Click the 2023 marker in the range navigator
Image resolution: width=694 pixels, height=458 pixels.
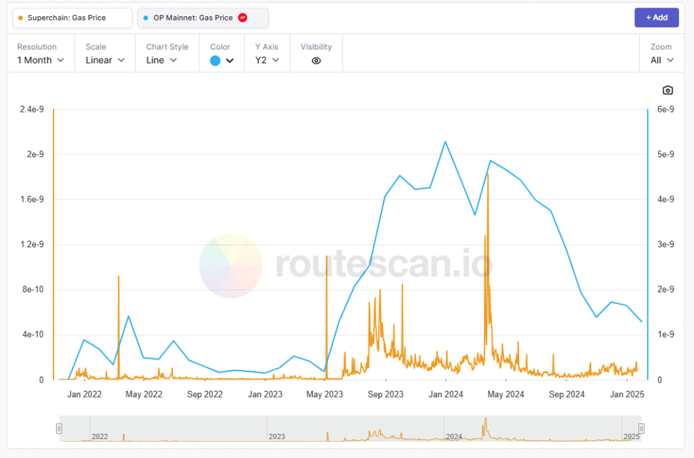click(x=277, y=436)
